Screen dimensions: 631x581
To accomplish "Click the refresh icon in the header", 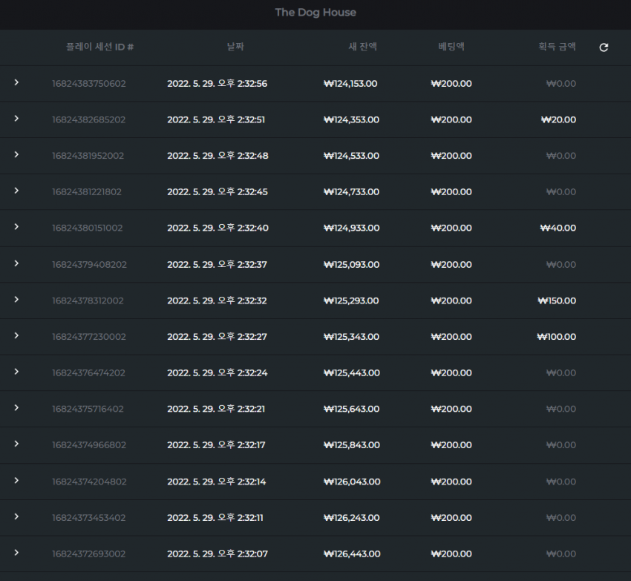I will point(604,47).
